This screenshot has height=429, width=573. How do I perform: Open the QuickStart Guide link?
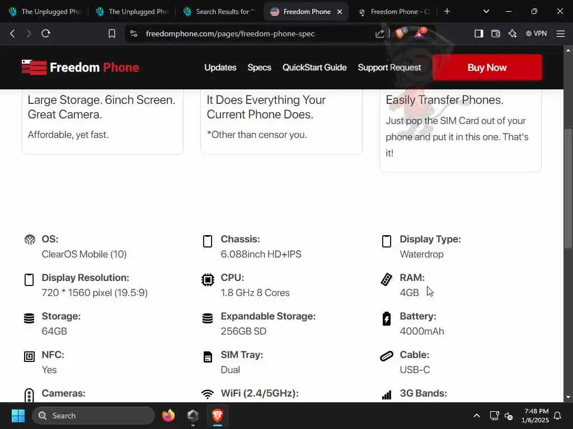[314, 68]
